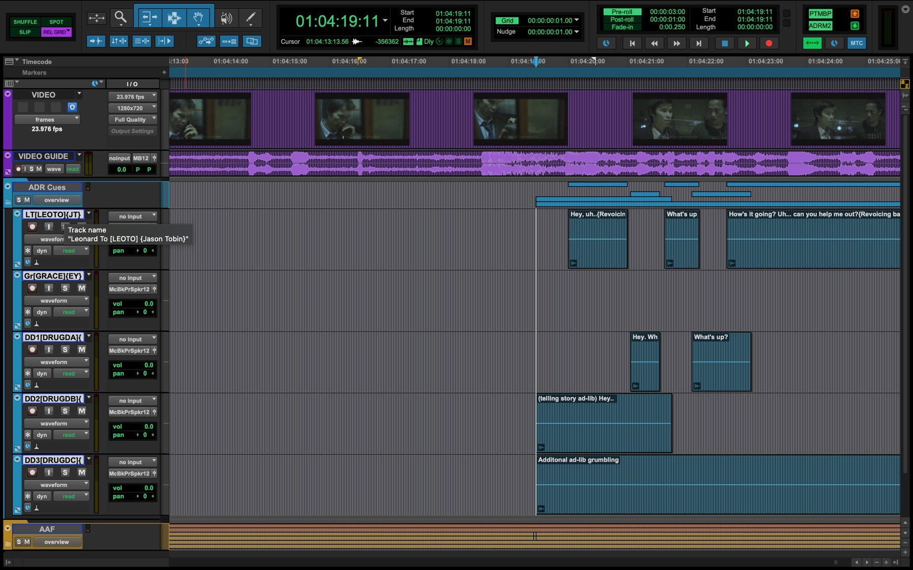Open the Grid value dropdown
The width and height of the screenshot is (913, 570).
click(x=577, y=20)
